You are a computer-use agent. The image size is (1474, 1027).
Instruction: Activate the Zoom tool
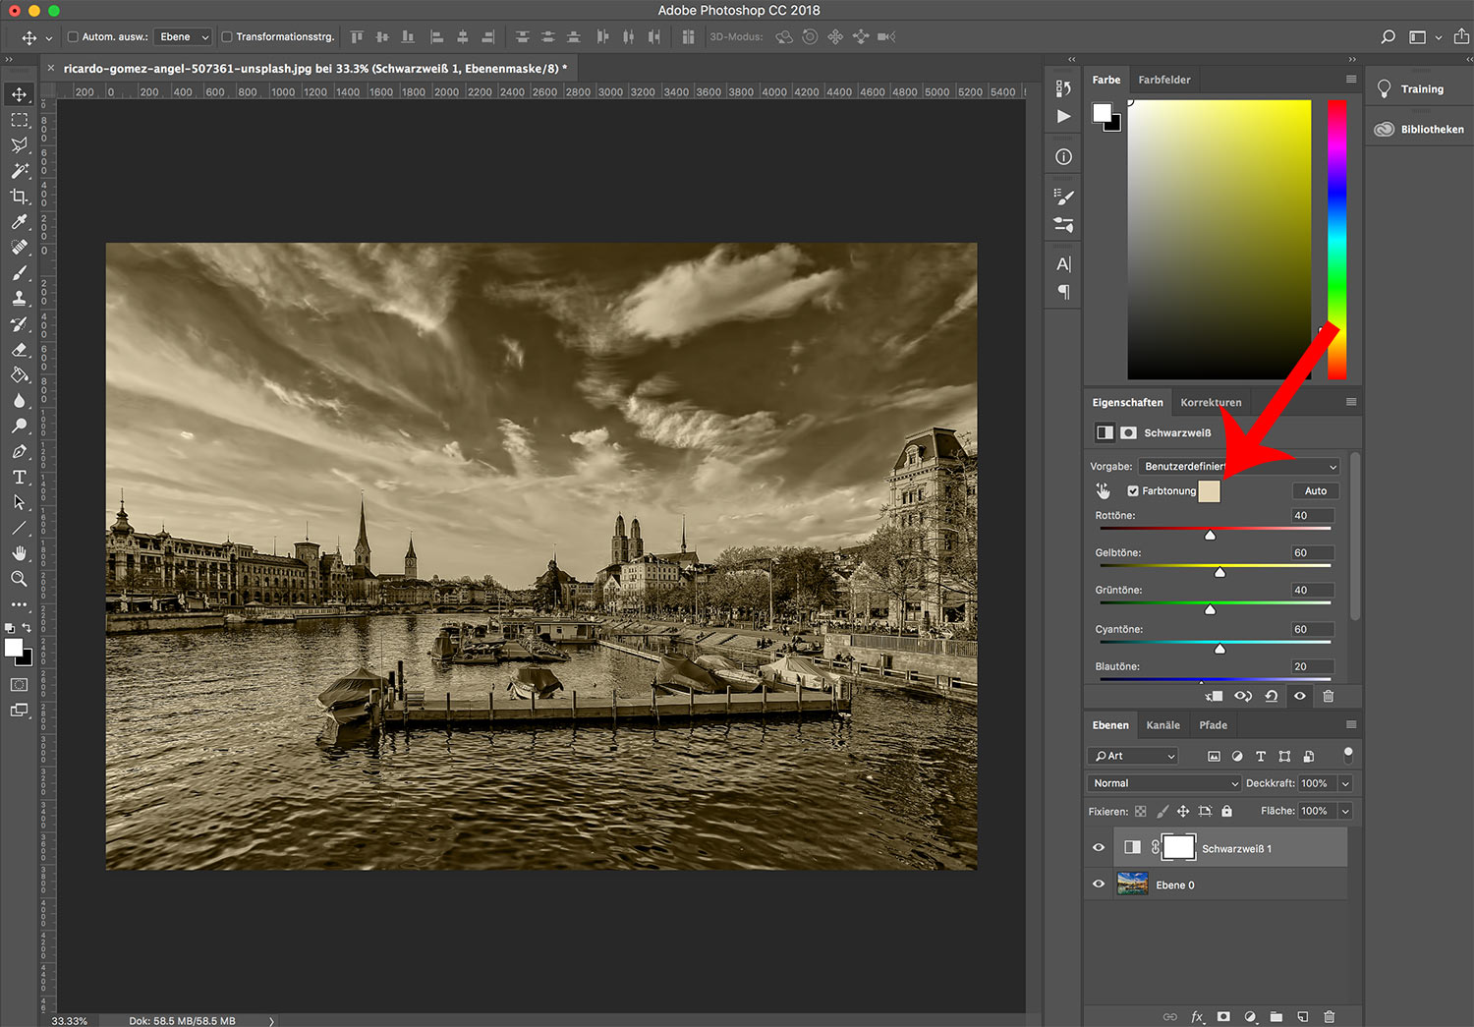click(x=19, y=579)
